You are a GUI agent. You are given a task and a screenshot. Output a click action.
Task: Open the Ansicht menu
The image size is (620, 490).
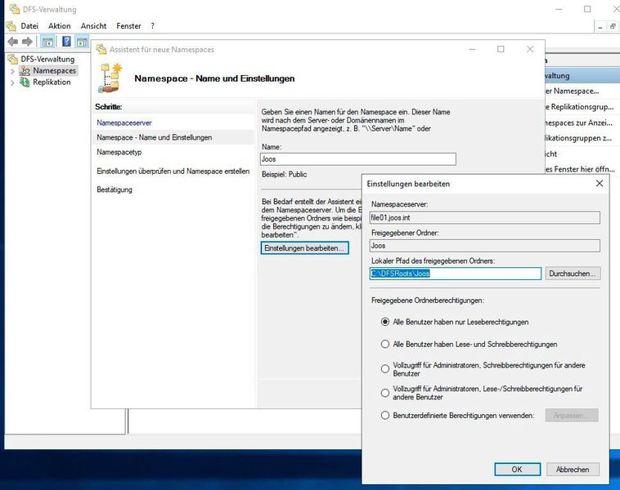93,26
